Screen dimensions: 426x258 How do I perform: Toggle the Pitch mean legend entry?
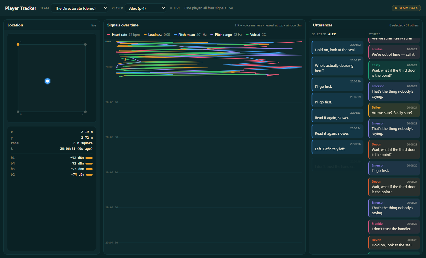(x=190, y=35)
